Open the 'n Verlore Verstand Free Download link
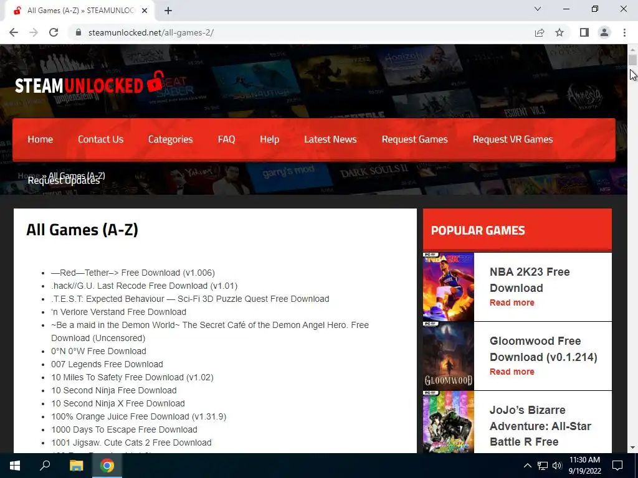The width and height of the screenshot is (638, 478). click(x=118, y=312)
